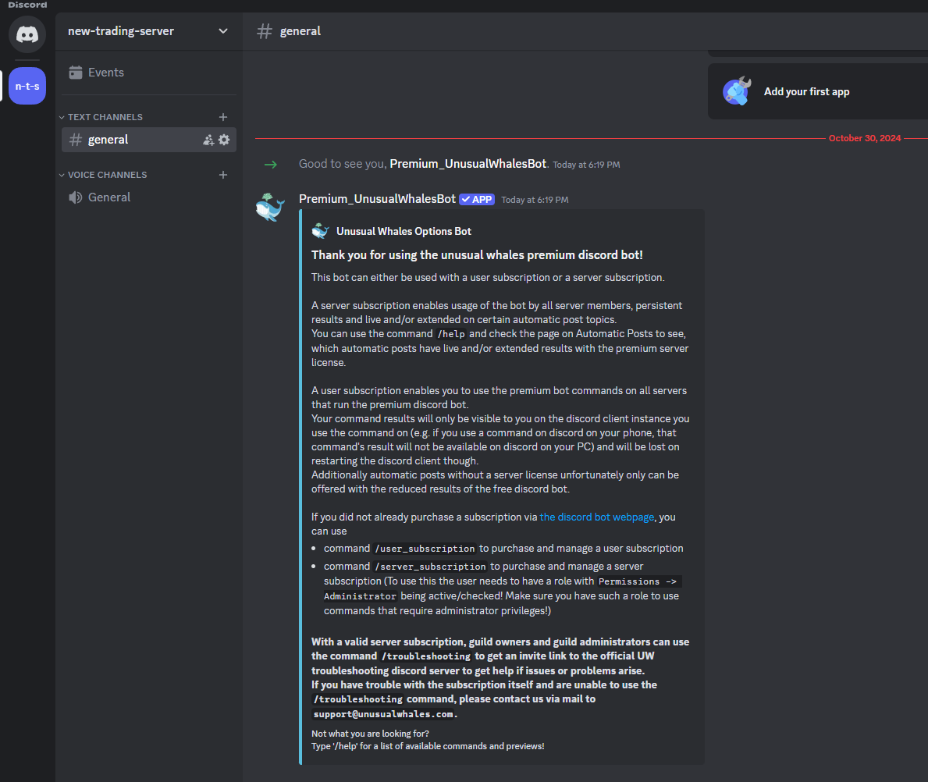The height and width of the screenshot is (782, 928).
Task: Click support@unusualwhales.com email text
Action: 383,714
